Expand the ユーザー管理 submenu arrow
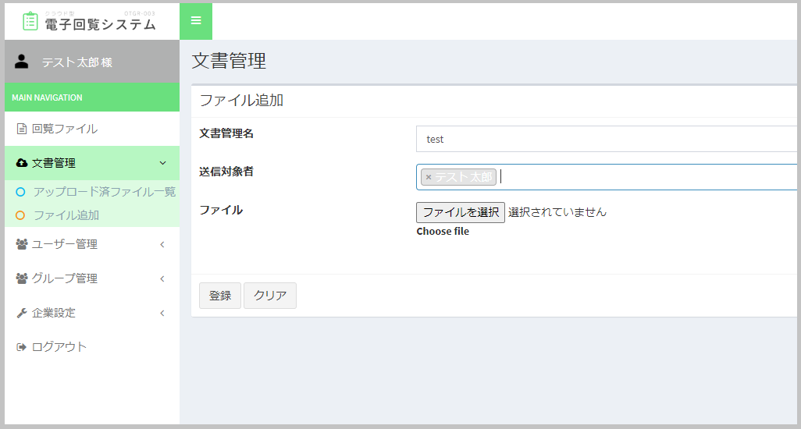801x429 pixels. [x=162, y=244]
